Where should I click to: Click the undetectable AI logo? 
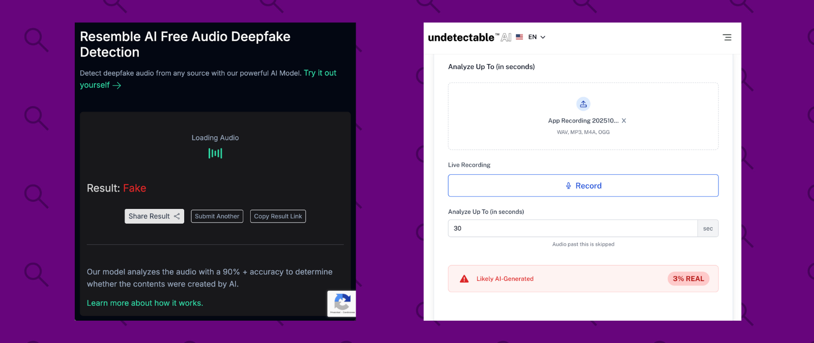[x=470, y=37]
